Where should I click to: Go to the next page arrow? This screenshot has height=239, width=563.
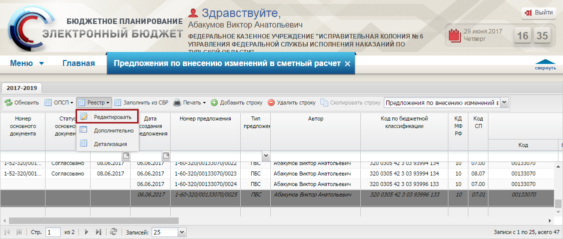pyautogui.click(x=86, y=232)
